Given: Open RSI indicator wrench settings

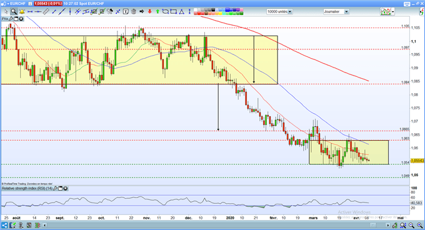Looking at the screenshot, I should pos(55,188).
